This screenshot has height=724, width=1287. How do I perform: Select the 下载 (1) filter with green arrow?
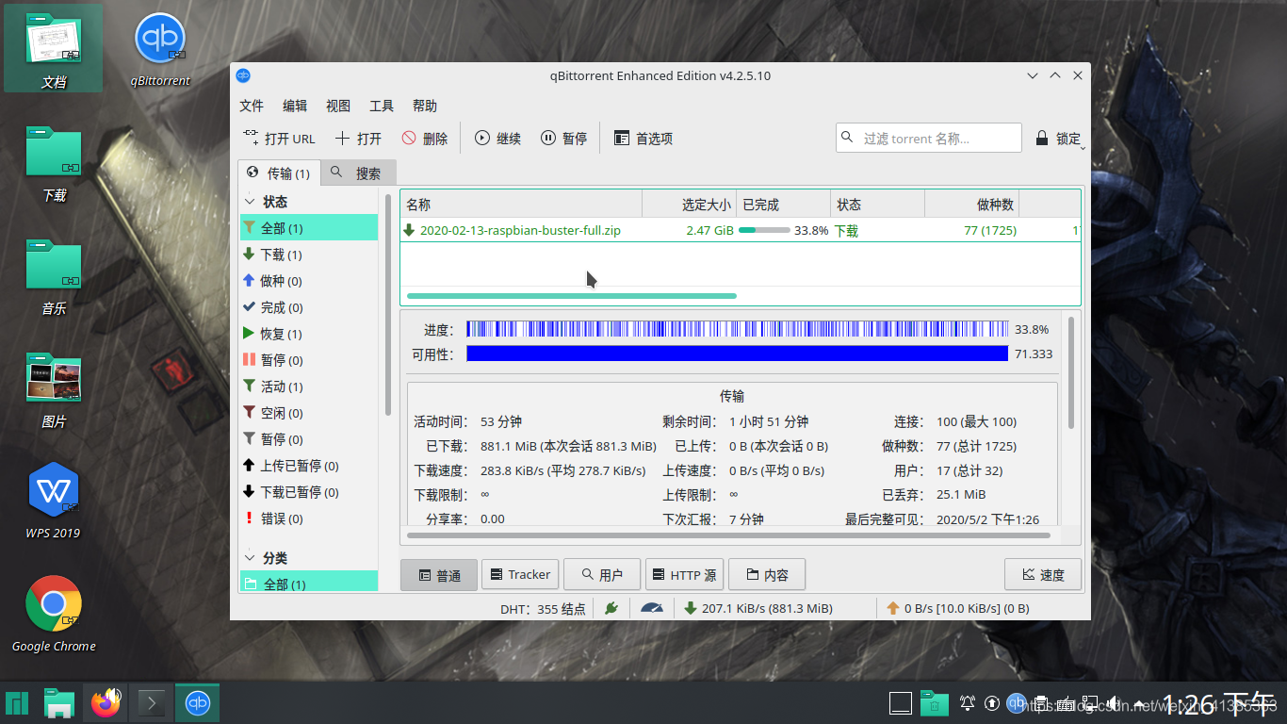coord(309,255)
